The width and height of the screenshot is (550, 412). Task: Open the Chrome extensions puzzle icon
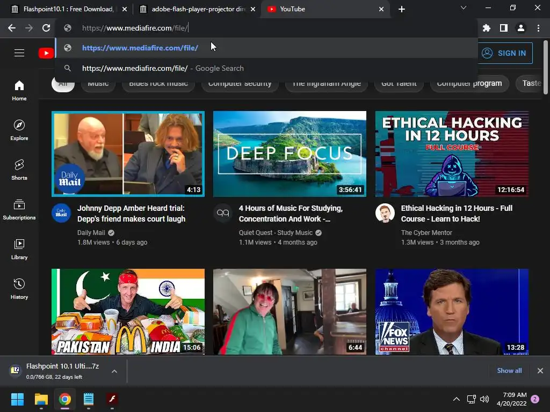pos(487,28)
